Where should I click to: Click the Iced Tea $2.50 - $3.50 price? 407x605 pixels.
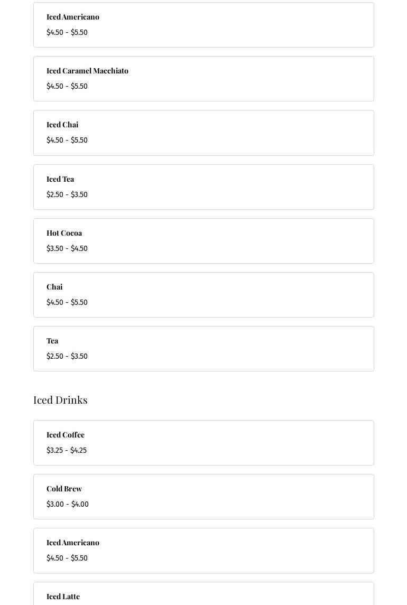(67, 194)
